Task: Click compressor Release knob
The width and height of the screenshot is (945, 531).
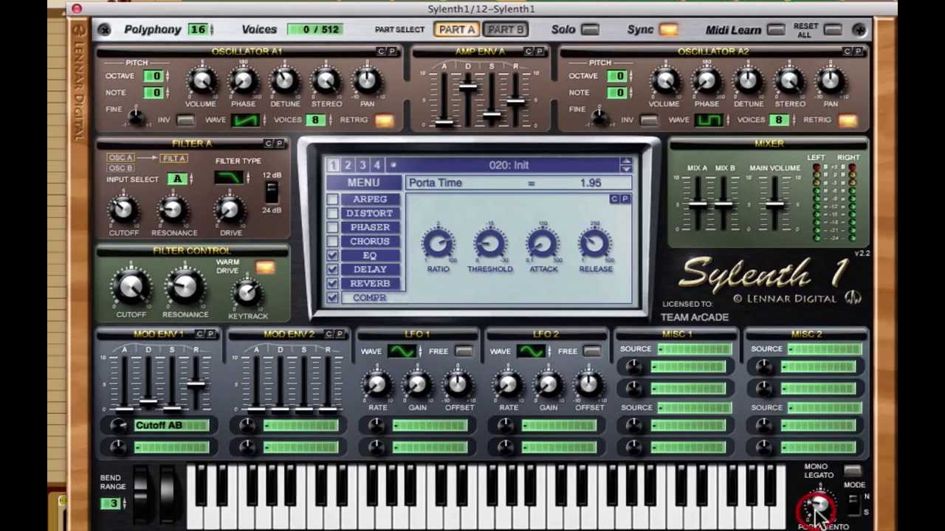Action: 595,244
